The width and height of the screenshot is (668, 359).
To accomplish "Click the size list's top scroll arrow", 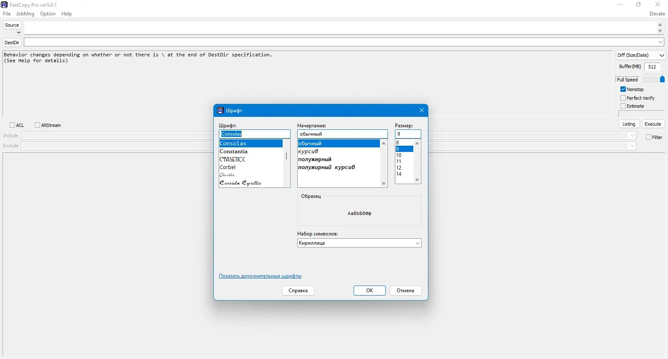I will click(x=417, y=143).
